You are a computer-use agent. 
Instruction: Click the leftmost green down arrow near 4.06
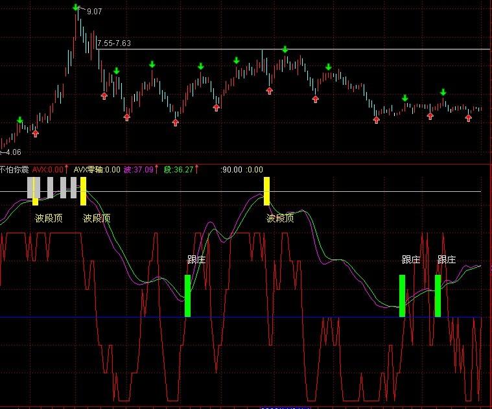(x=19, y=120)
